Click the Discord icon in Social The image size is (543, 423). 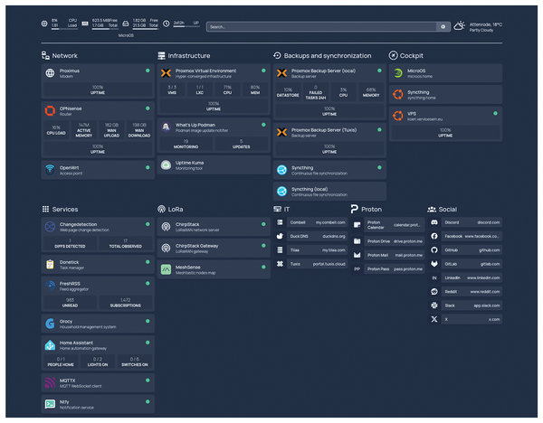click(434, 222)
